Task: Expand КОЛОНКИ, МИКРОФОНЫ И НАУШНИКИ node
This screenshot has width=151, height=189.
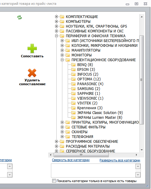Action: [x=62, y=45]
